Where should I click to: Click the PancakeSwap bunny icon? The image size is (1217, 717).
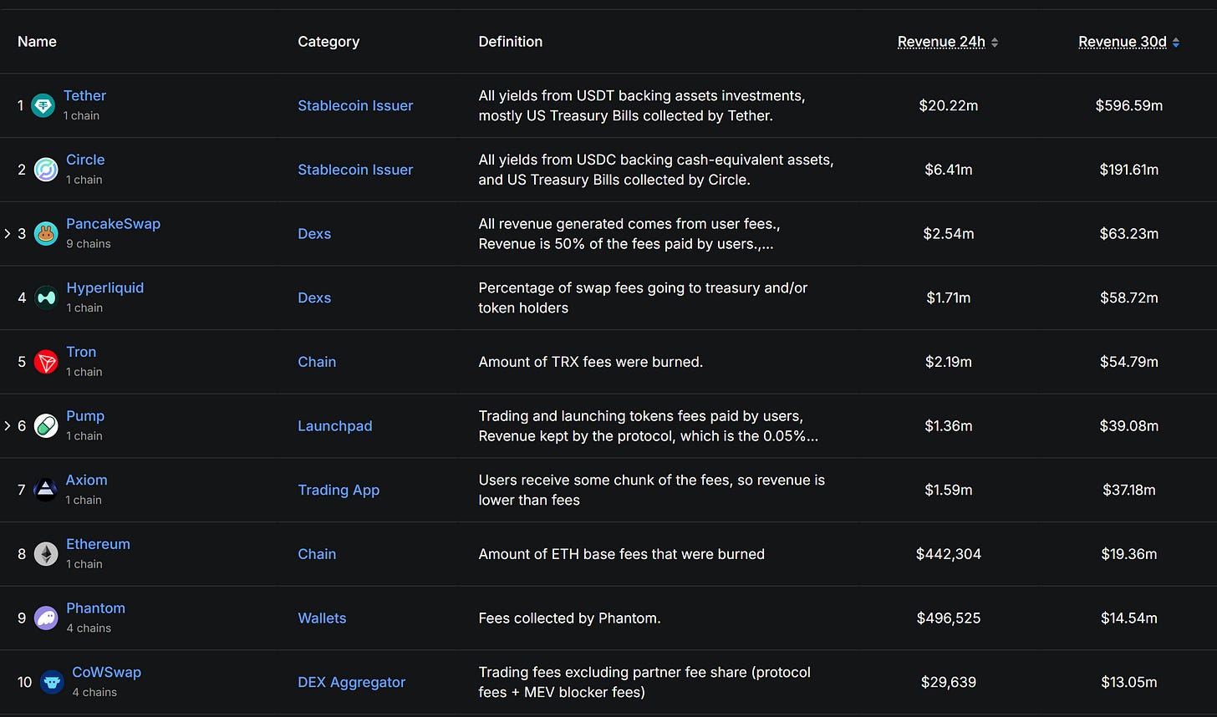(46, 234)
